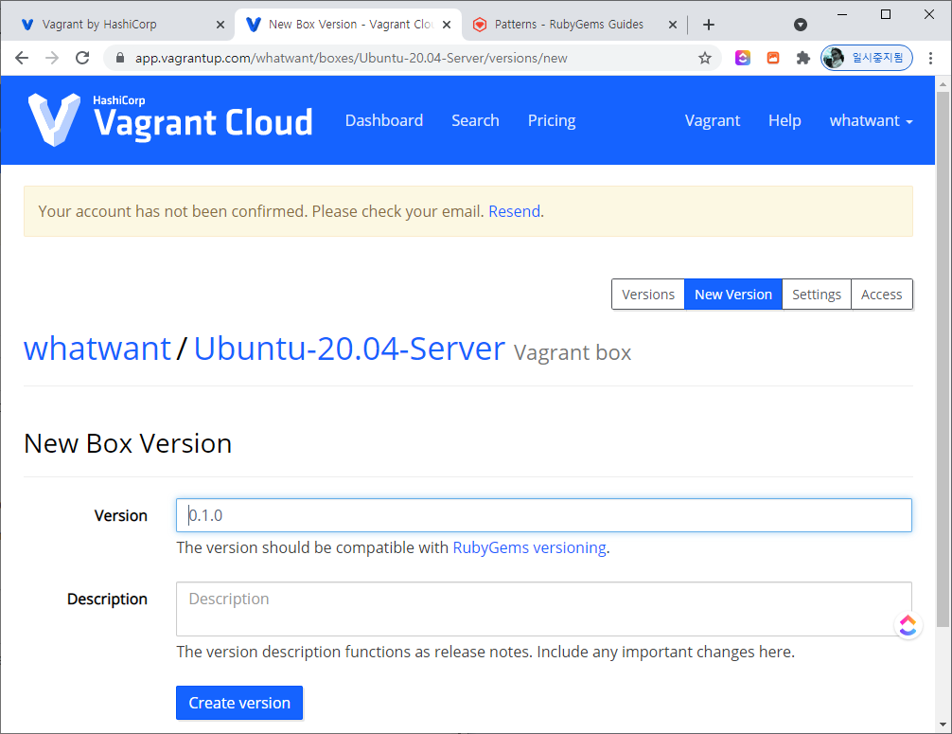Viewport: 952px width, 734px height.
Task: Open the Vagrant nav link
Action: click(x=713, y=120)
